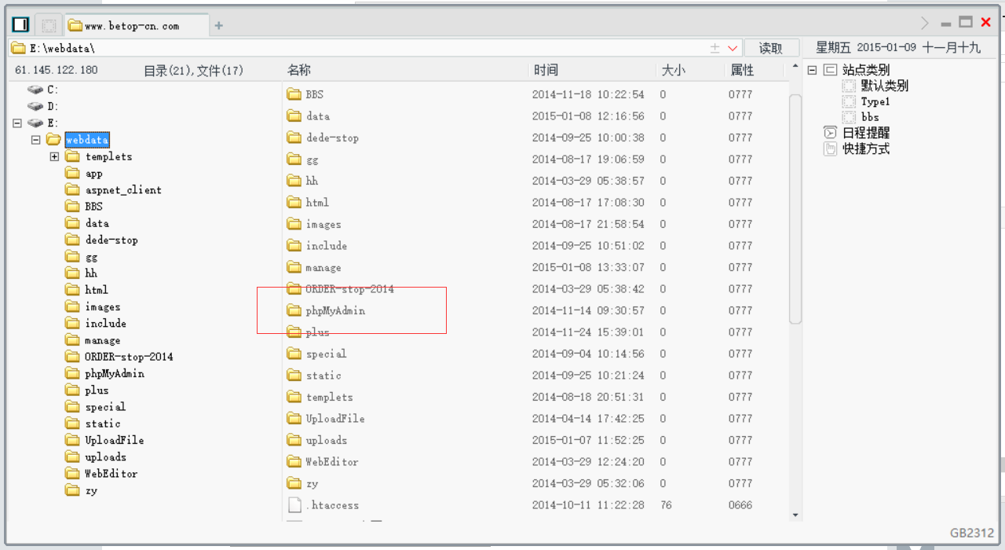Click the include folder icon in the file list
This screenshot has width=1005, height=550.
tap(294, 246)
